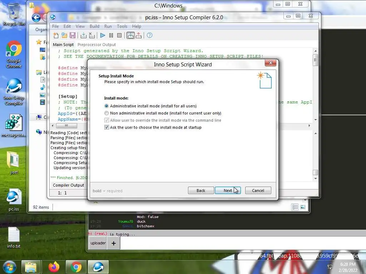Click the plus button beside uploader

click(x=114, y=243)
